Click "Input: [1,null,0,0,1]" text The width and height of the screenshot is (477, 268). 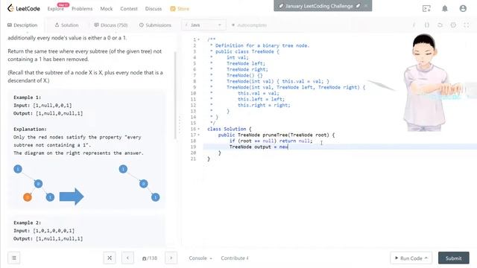42,106
